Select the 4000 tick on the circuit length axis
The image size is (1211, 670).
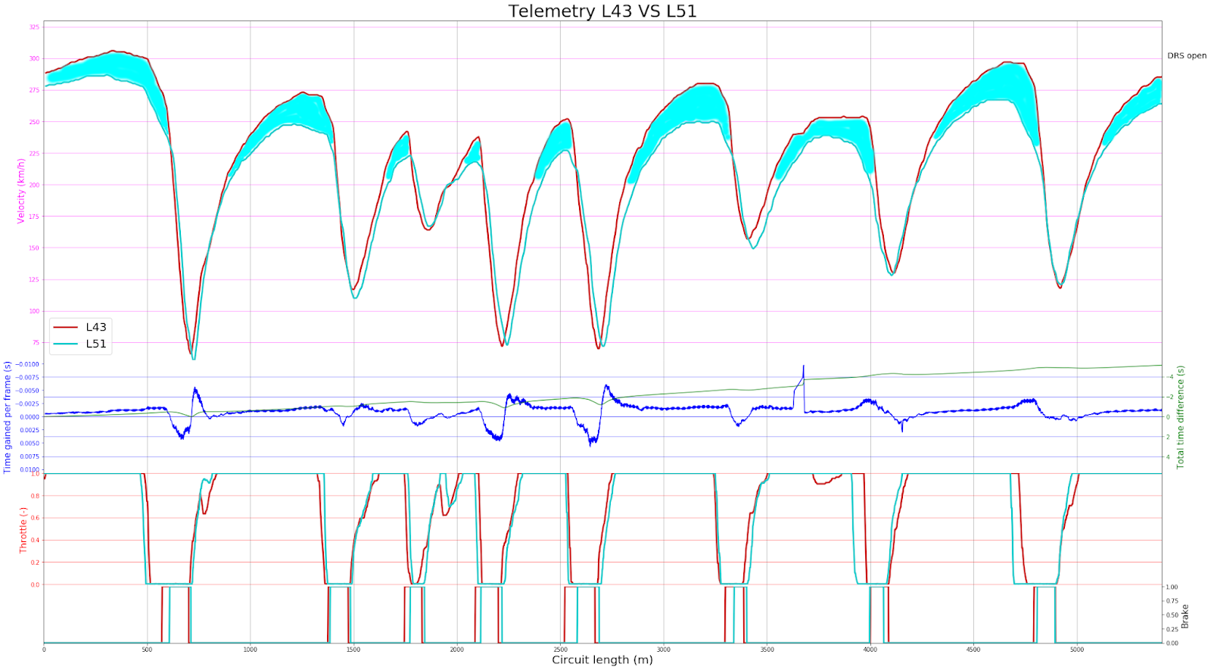[x=870, y=650]
